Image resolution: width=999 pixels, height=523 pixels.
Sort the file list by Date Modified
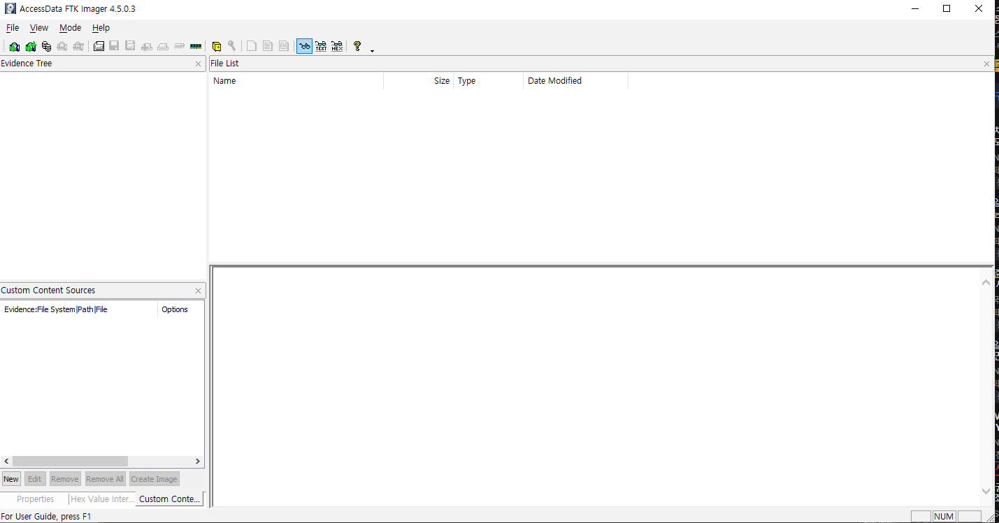(575, 81)
